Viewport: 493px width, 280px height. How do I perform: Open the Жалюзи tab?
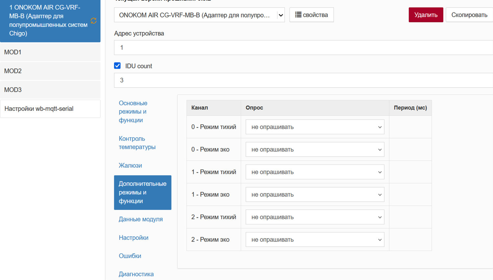[130, 165]
